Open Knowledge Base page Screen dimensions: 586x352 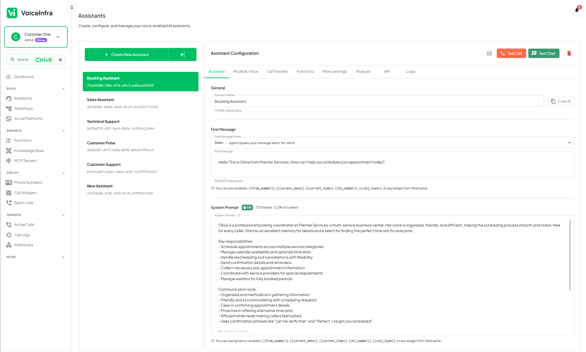coord(29,151)
